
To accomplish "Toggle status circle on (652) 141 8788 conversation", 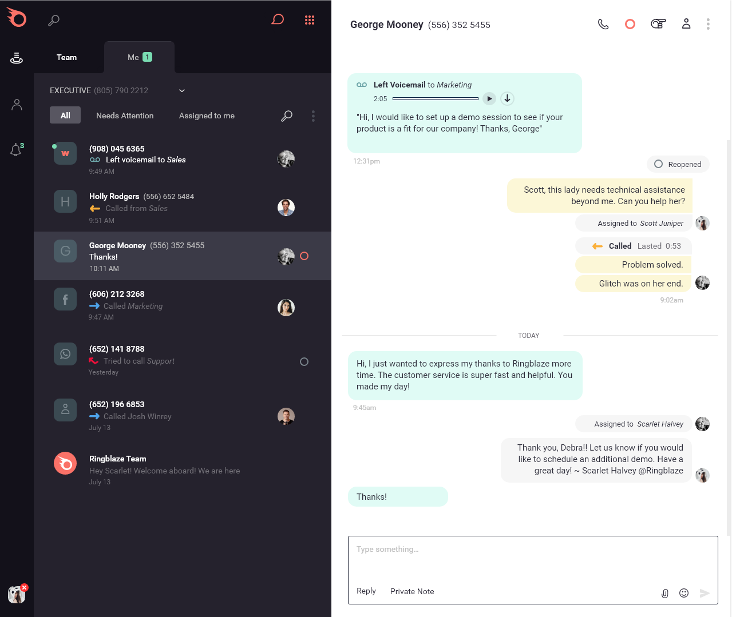I will [304, 361].
